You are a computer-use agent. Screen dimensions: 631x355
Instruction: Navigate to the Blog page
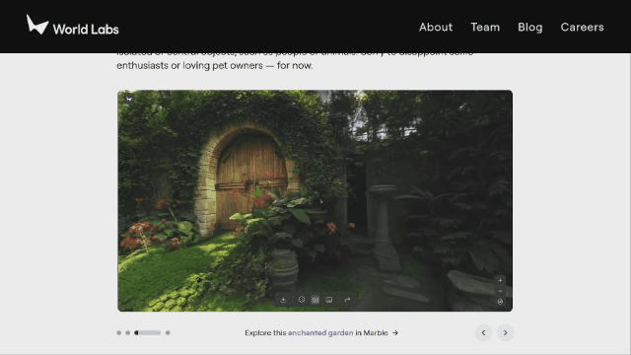pos(530,27)
